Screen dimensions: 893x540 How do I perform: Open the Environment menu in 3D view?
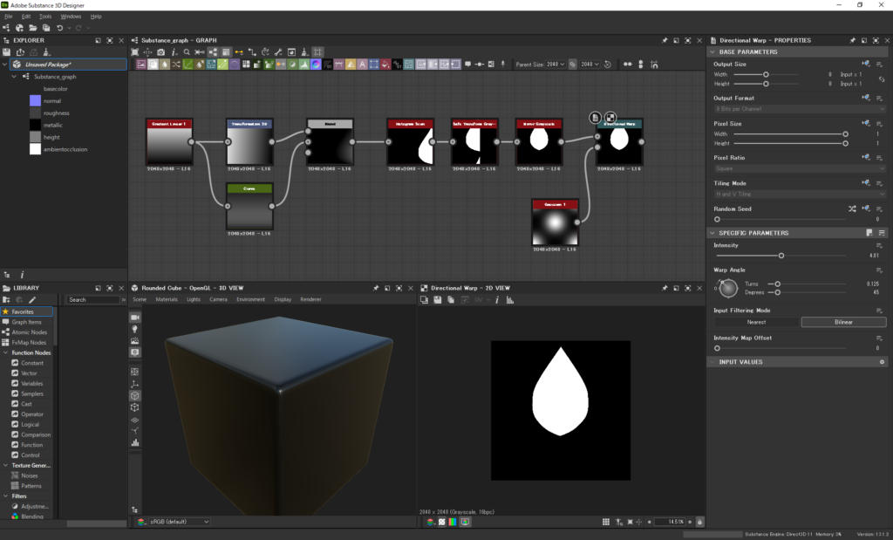[x=250, y=299]
